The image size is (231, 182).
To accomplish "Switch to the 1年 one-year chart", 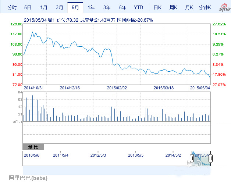I will click(91, 7).
